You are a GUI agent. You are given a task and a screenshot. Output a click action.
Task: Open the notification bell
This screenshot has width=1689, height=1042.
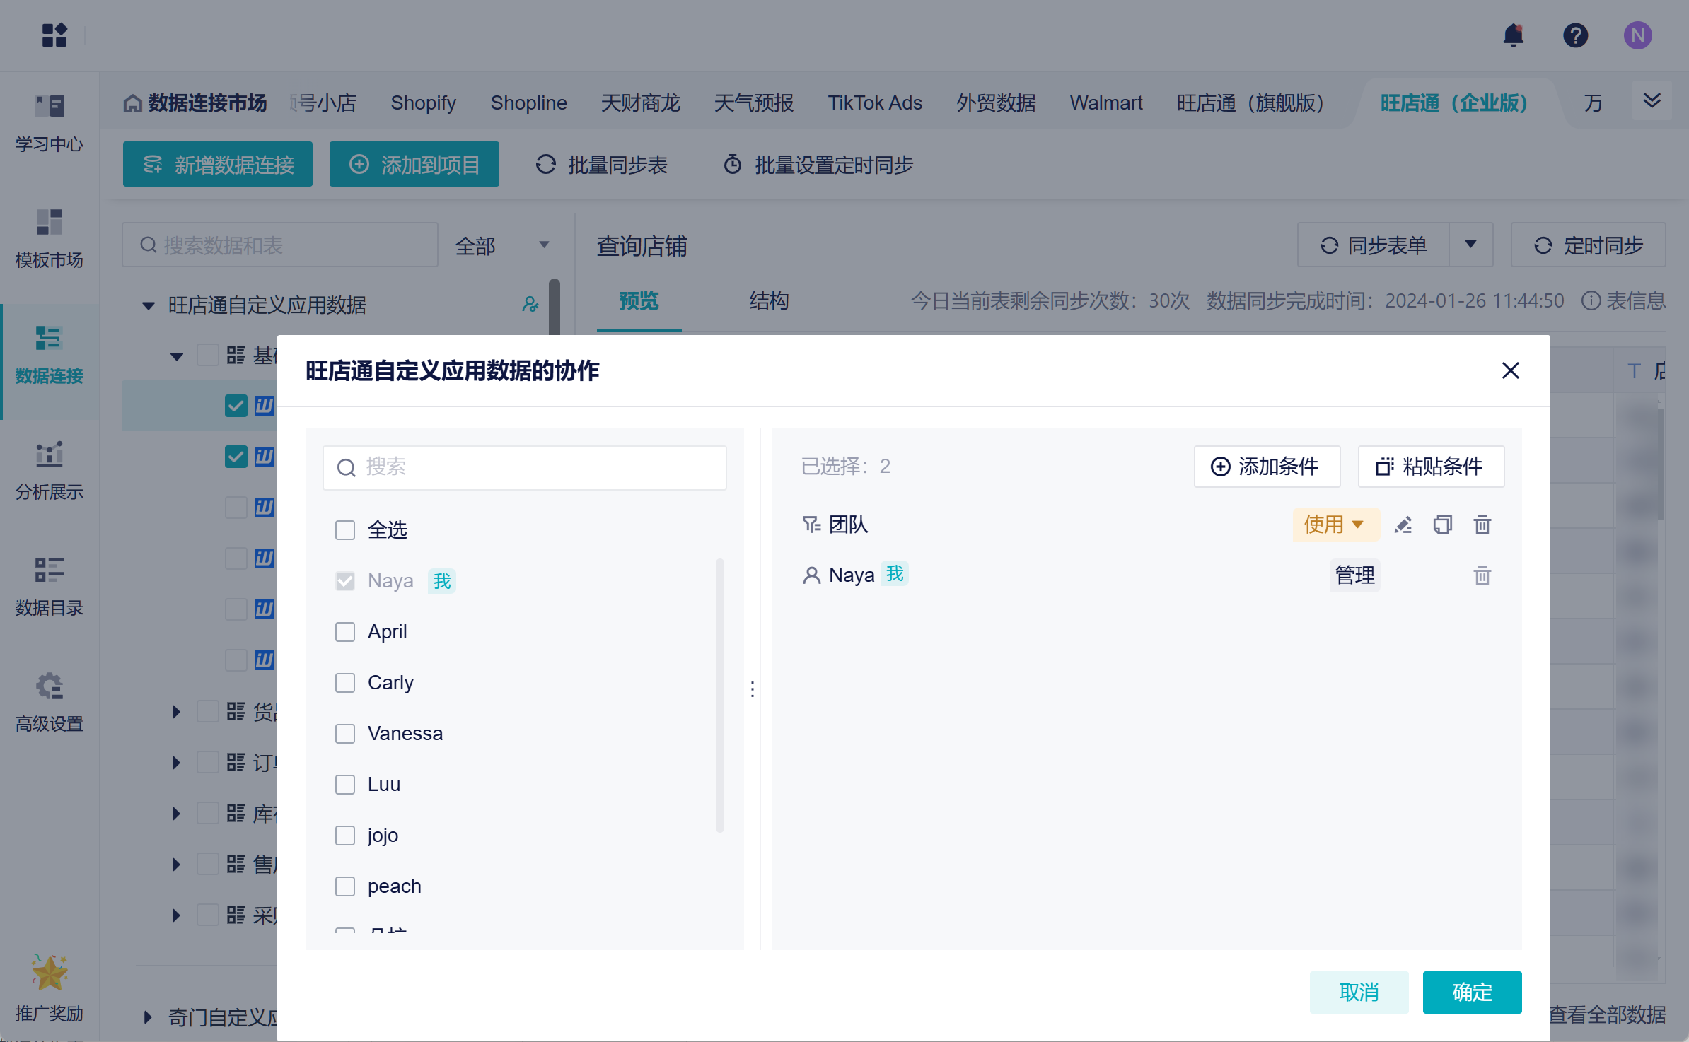point(1513,35)
